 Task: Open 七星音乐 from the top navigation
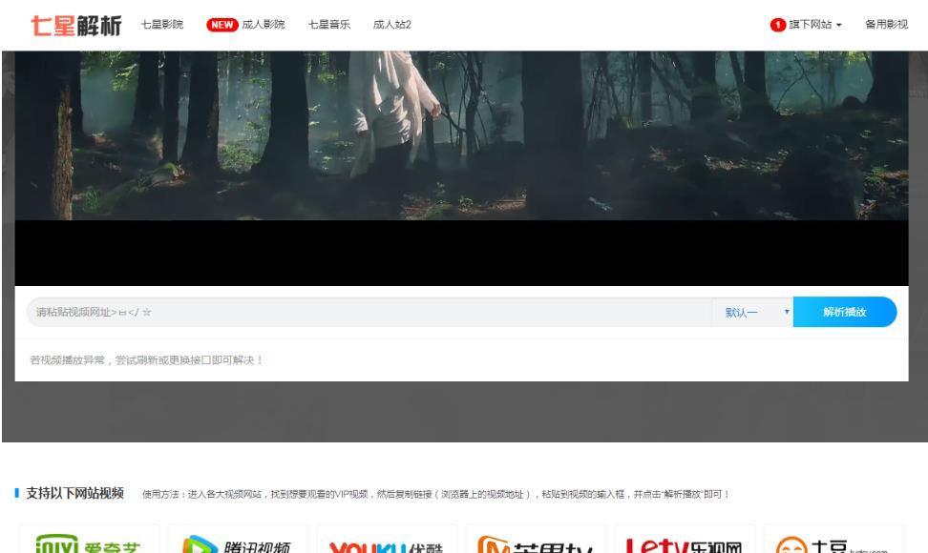[328, 25]
